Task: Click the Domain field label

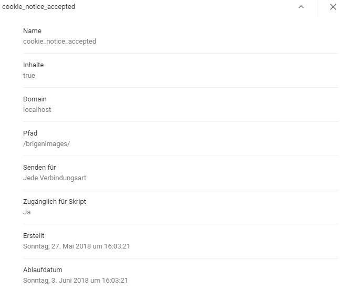Action: (x=35, y=99)
